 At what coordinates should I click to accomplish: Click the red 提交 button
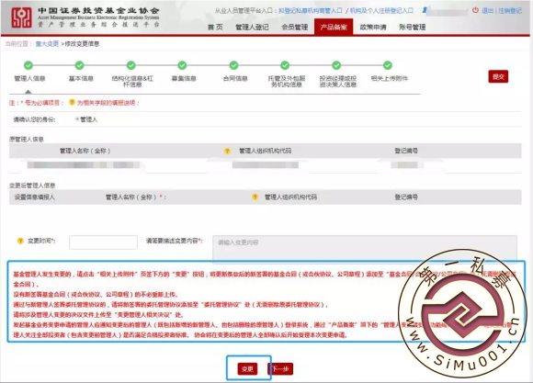pos(498,77)
